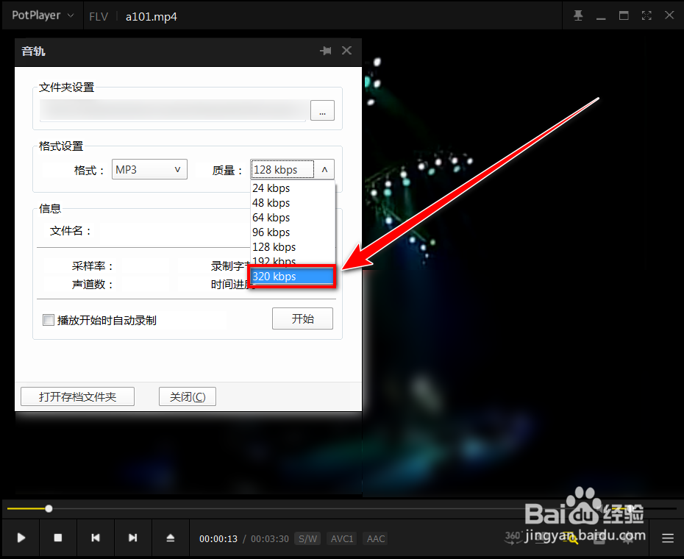
Task: Open the PotPlayer main menu
Action: click(43, 15)
